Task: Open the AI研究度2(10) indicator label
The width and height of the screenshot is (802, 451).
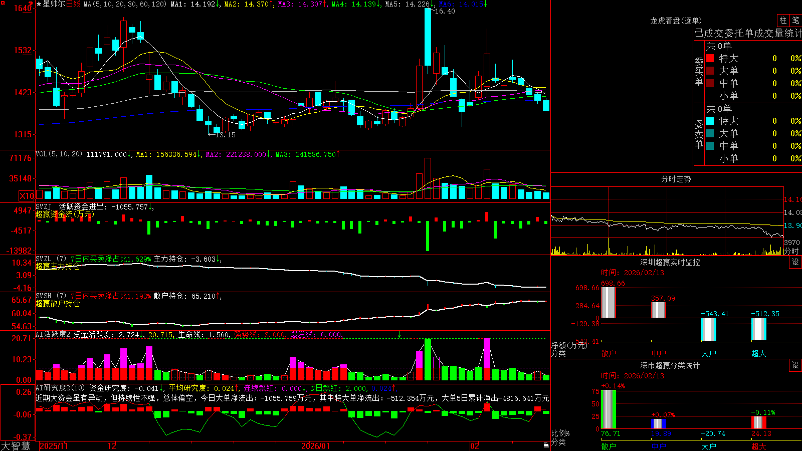Action: pyautogui.click(x=60, y=388)
